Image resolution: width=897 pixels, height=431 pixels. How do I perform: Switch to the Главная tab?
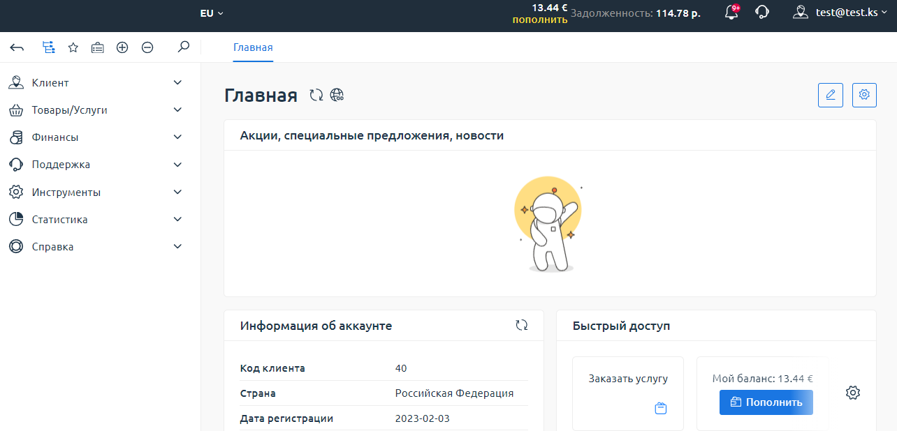[253, 48]
